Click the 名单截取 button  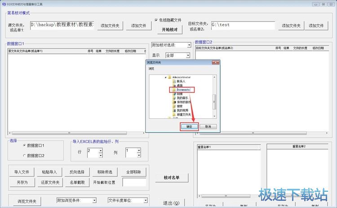pos(77,182)
